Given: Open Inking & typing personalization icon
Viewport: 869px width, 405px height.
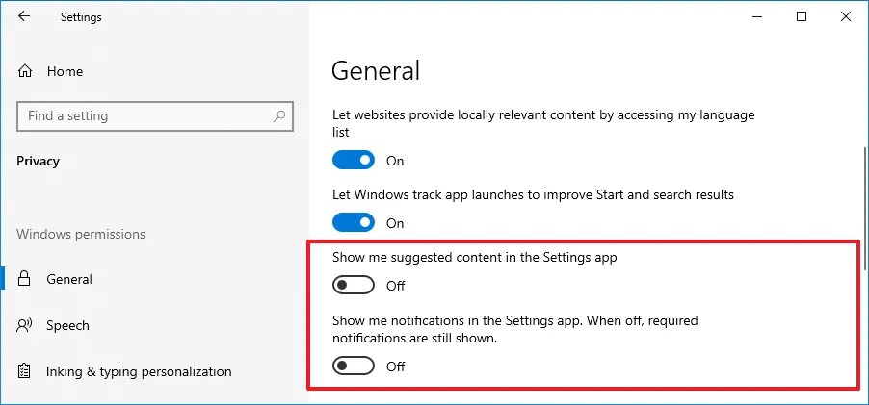Looking at the screenshot, I should pos(24,371).
